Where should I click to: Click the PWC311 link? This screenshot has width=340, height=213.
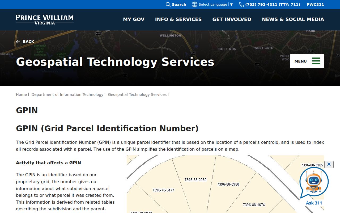(315, 5)
